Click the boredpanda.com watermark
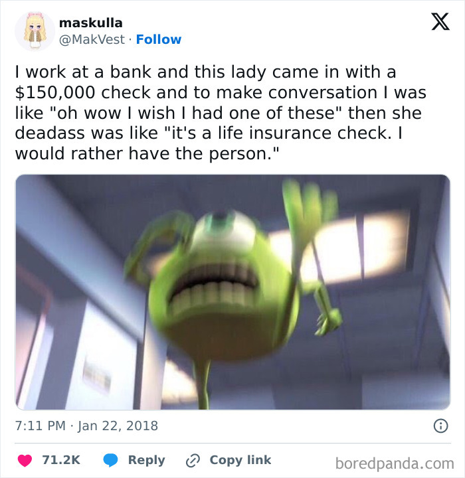Image resolution: width=465 pixels, height=478 pixels. pyautogui.click(x=395, y=463)
